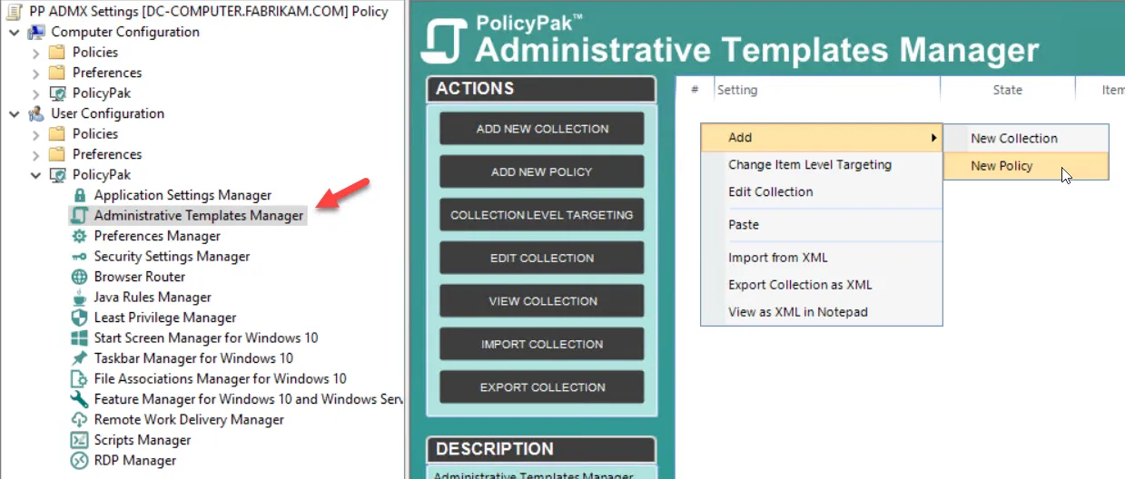Select Import from XML menu entry
Image resolution: width=1125 pixels, height=479 pixels.
click(822, 258)
